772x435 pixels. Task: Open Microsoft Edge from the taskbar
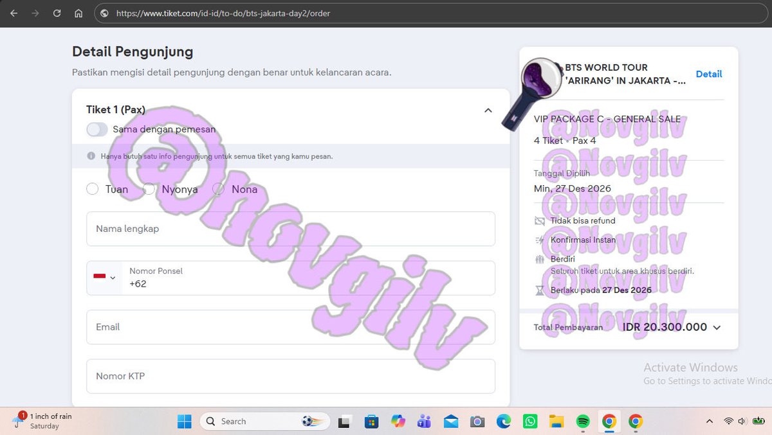504,422
